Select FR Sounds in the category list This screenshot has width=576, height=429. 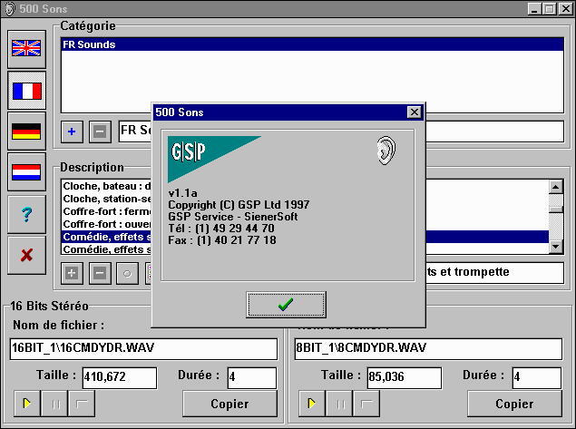tap(89, 44)
